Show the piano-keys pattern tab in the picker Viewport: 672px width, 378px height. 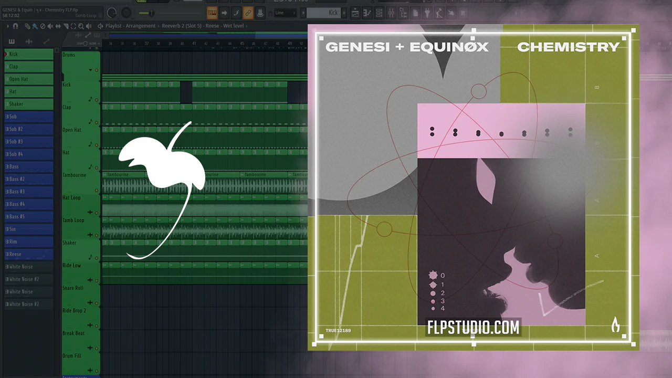(x=12, y=41)
